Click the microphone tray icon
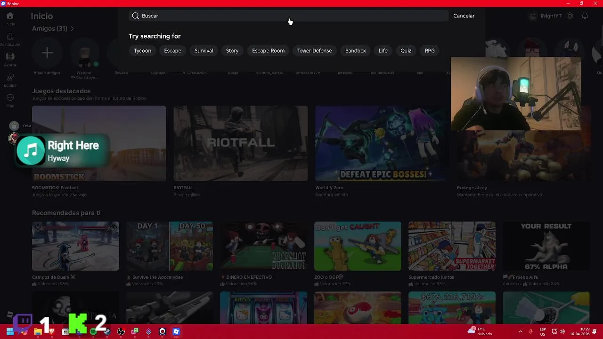Screen dimensions: 603x339 coord(531,331)
